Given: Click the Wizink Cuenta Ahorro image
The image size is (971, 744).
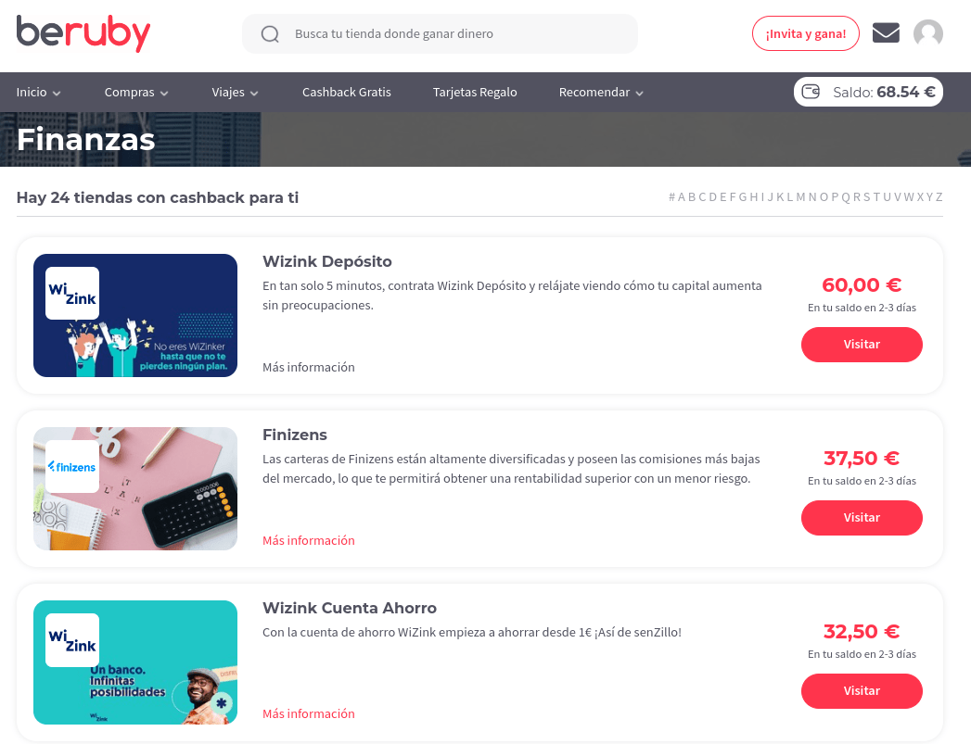Looking at the screenshot, I should click(x=135, y=662).
